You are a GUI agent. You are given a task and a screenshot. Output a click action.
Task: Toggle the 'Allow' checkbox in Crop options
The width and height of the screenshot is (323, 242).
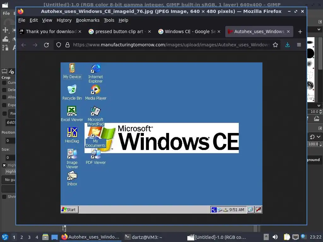click(4, 97)
